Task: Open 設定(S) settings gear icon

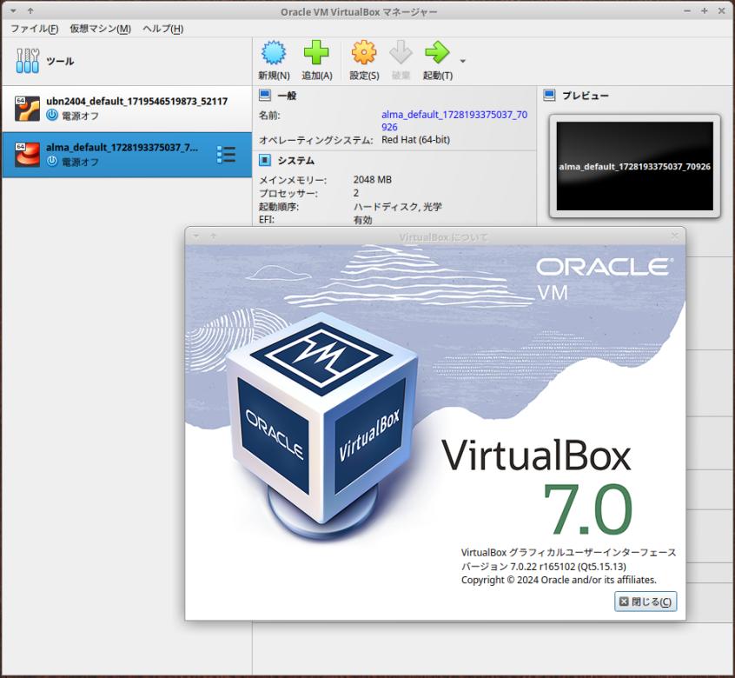Action: click(x=364, y=52)
